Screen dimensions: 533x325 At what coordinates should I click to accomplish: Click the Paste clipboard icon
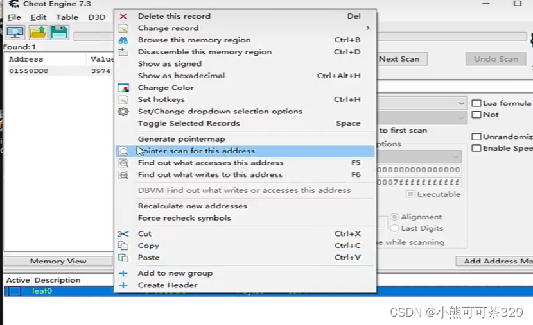tap(123, 258)
